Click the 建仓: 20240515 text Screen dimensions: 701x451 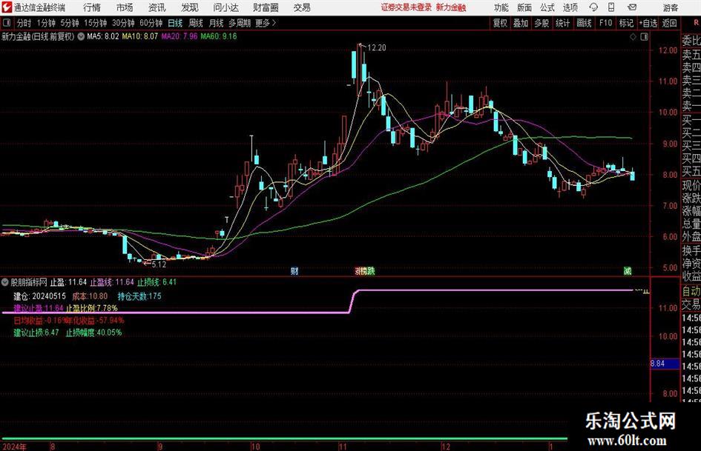(x=39, y=296)
